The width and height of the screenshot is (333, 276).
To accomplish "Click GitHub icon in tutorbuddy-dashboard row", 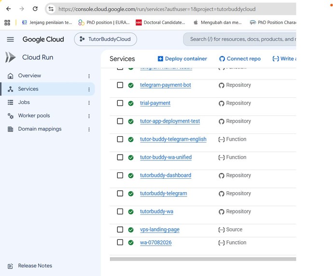I will pos(222,176).
